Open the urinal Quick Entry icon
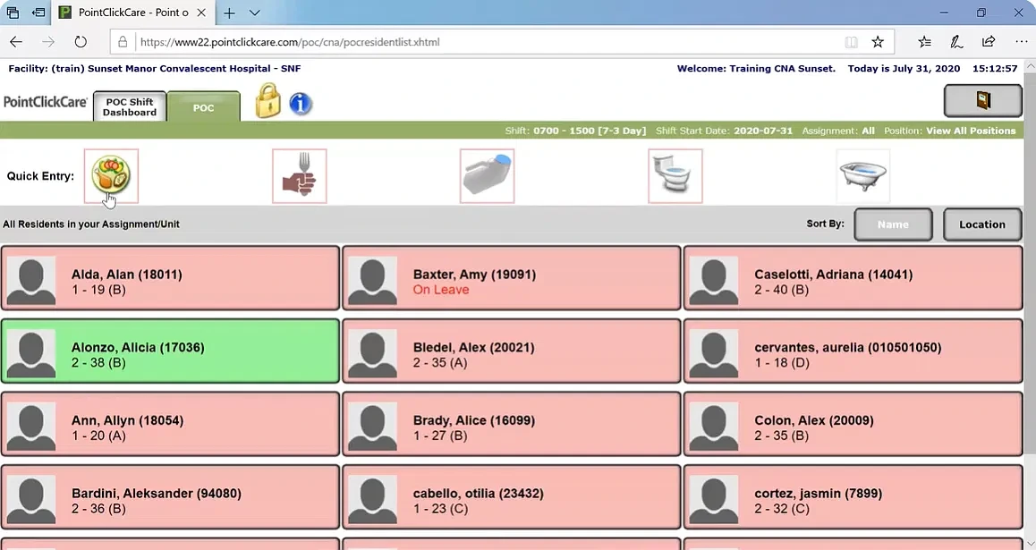This screenshot has width=1036, height=550. tap(487, 175)
